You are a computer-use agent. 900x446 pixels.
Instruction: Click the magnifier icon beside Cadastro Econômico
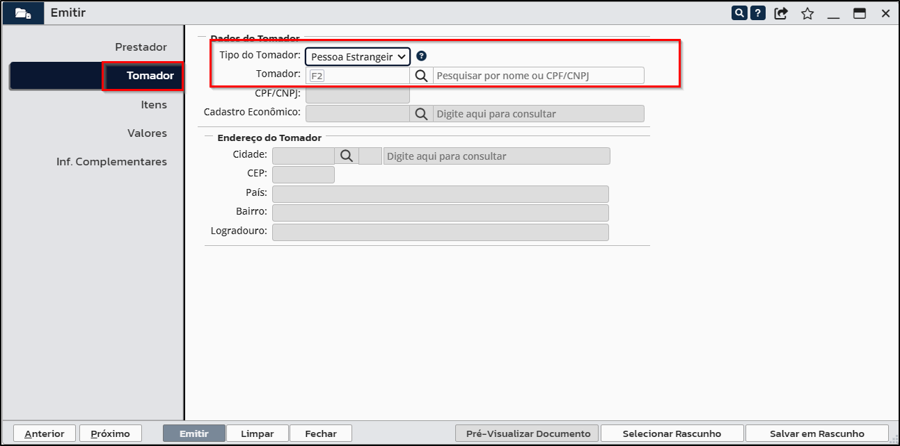point(421,113)
